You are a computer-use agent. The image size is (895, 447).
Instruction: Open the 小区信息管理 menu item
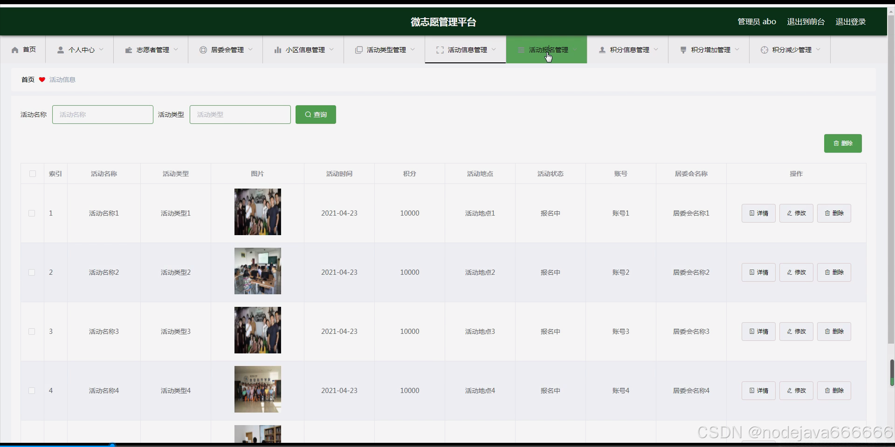point(303,50)
